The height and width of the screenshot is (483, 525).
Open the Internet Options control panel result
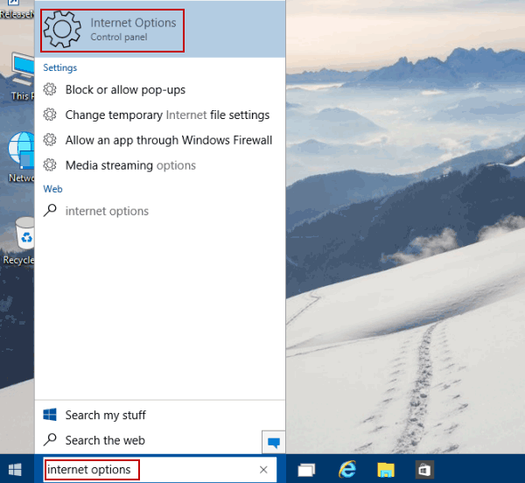pyautogui.click(x=160, y=30)
